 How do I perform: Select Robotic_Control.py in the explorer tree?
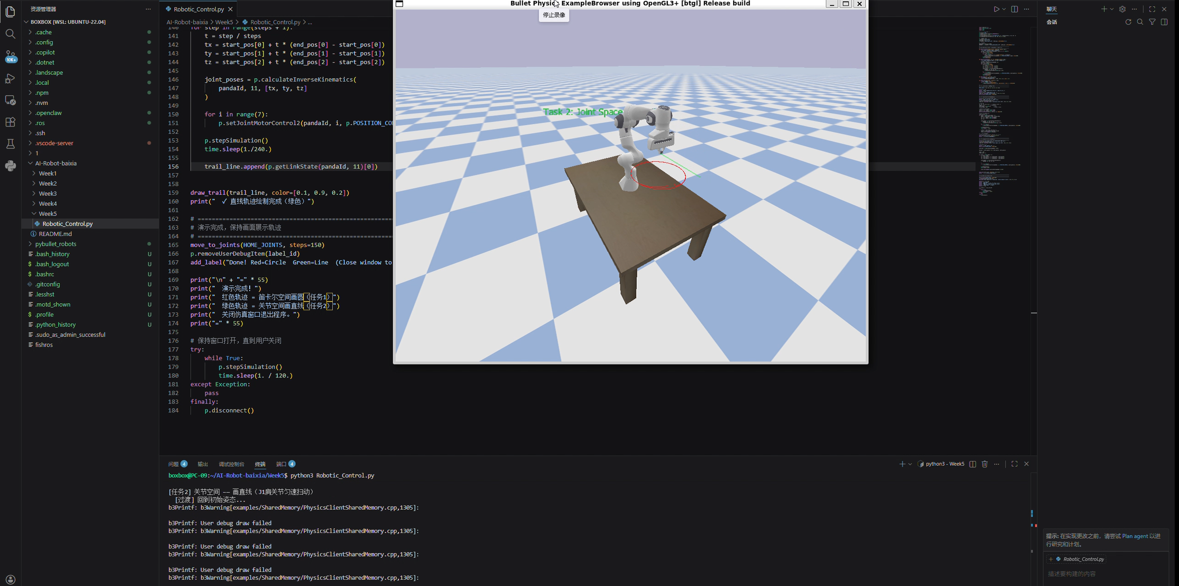[x=67, y=224]
